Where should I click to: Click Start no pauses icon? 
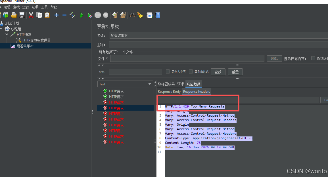pos(89,15)
